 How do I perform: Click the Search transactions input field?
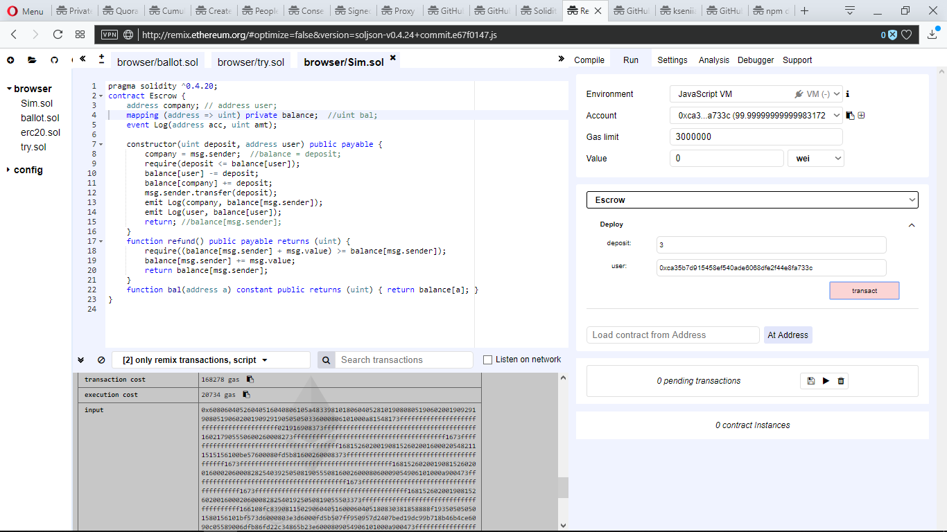[x=405, y=360]
